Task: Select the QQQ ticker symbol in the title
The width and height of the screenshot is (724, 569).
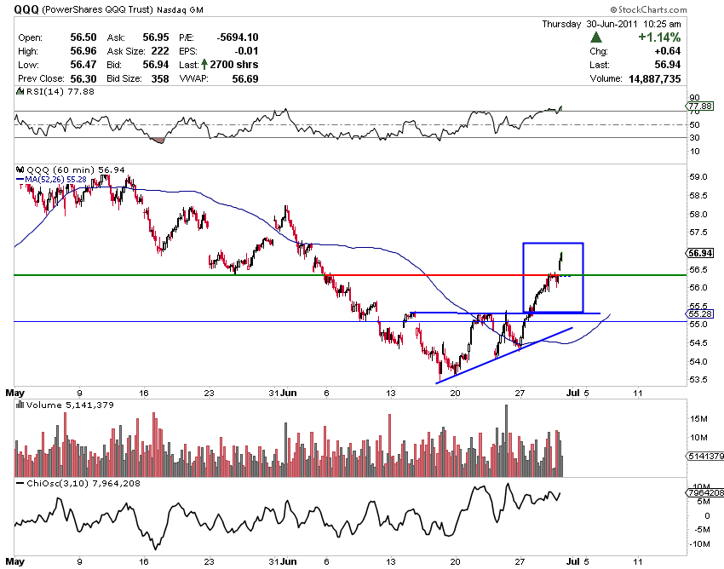Action: (26, 9)
